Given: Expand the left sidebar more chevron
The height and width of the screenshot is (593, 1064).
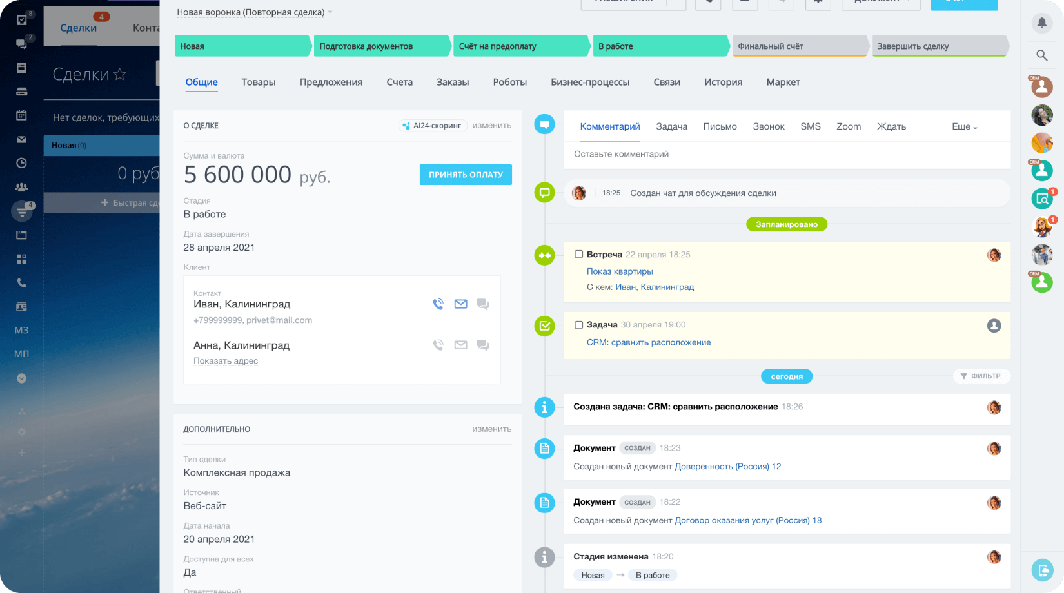Looking at the screenshot, I should coord(21,378).
